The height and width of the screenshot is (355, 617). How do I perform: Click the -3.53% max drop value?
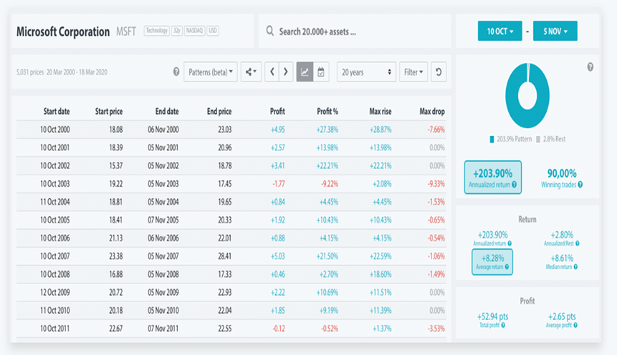pyautogui.click(x=436, y=329)
